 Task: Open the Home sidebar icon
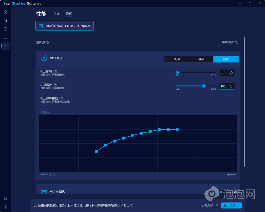pyautogui.click(x=5, y=12)
